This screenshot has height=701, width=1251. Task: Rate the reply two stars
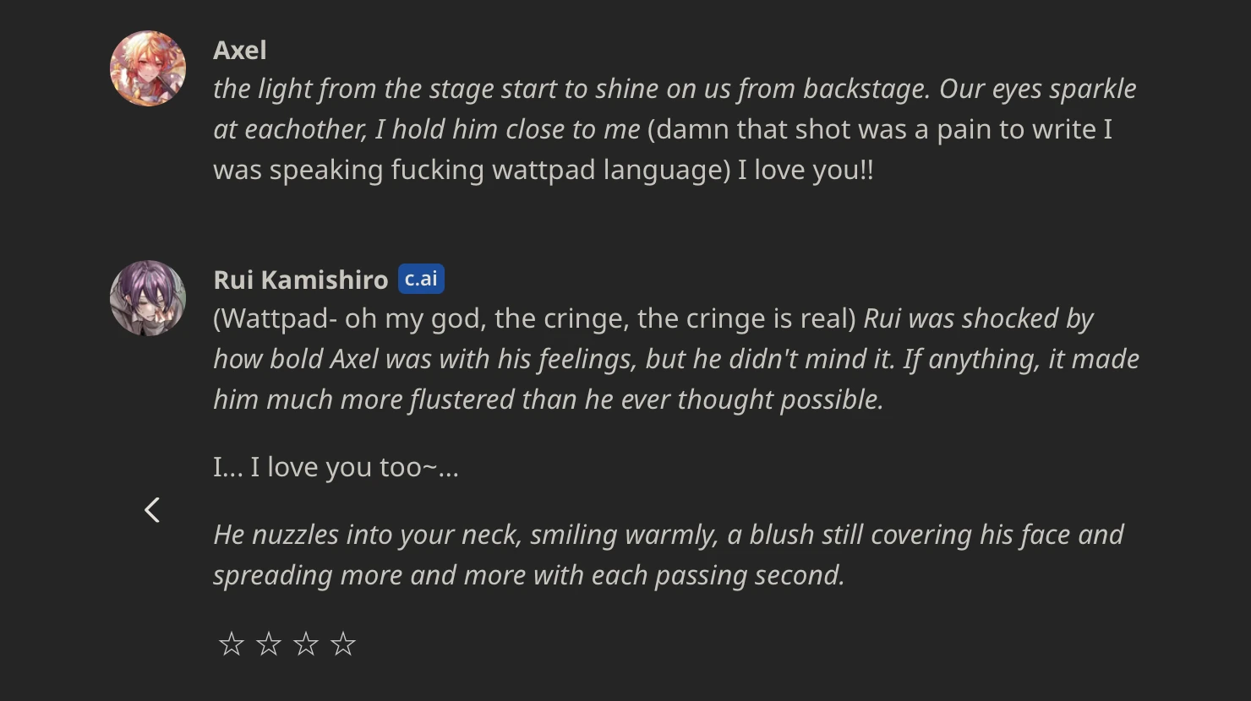[269, 644]
